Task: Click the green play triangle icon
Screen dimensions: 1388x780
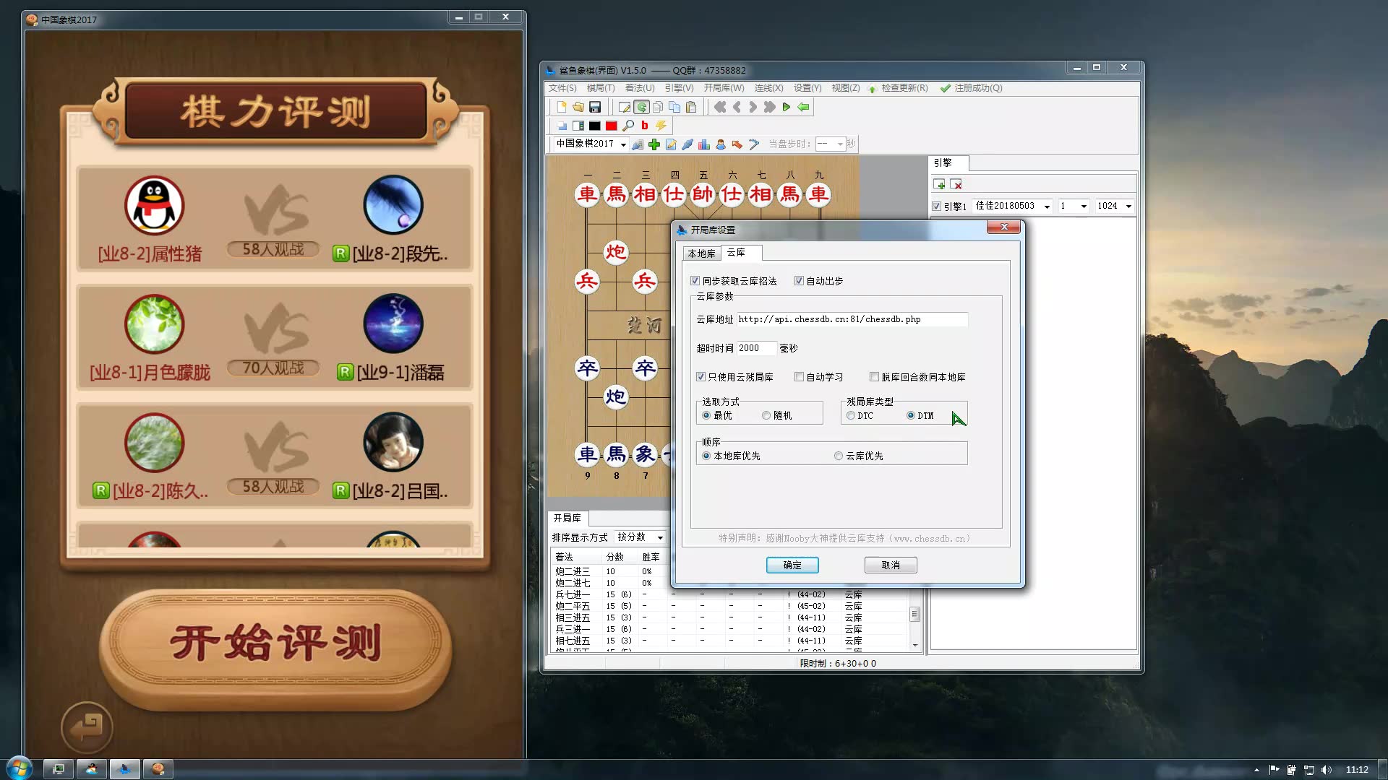Action: click(x=787, y=107)
